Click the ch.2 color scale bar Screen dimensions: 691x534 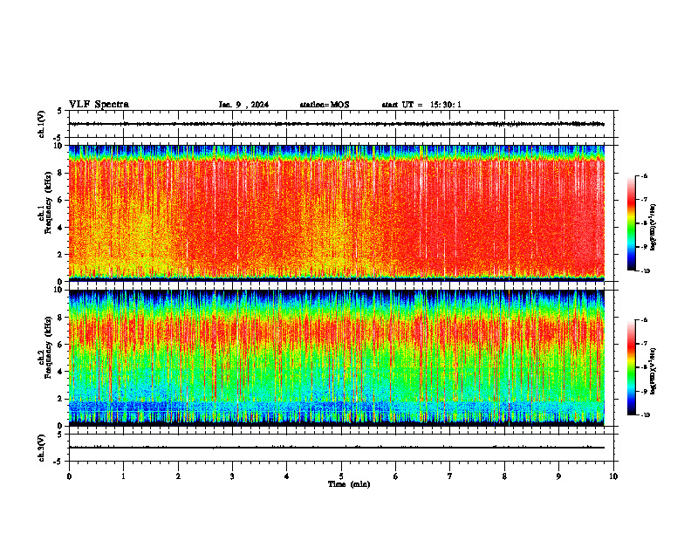pyautogui.click(x=632, y=367)
